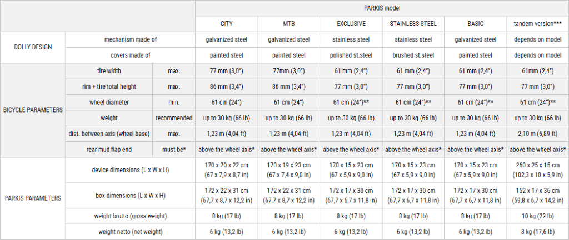Screen dimensions: 569x240
Task: Select the MTB model column header
Action: (x=289, y=24)
